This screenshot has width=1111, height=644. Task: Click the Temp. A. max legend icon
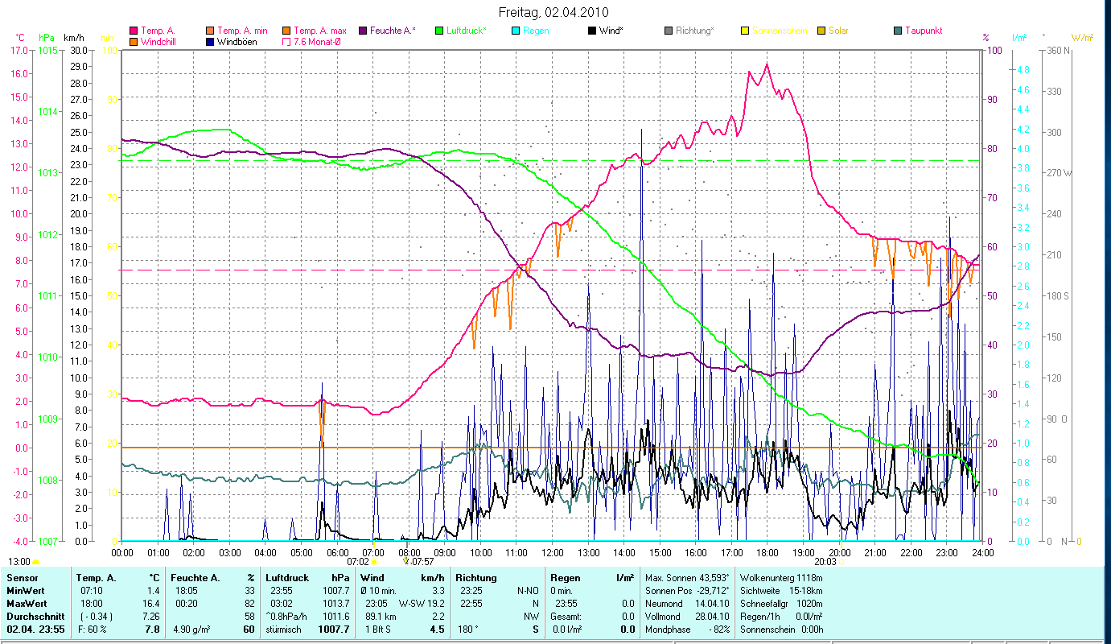pos(286,31)
